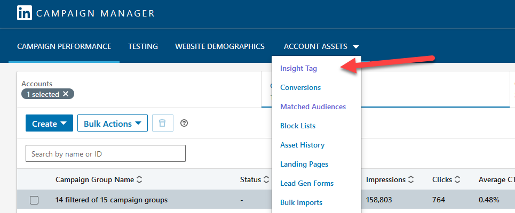
Task: Check the campaign groups row checkbox
Action: 34,200
